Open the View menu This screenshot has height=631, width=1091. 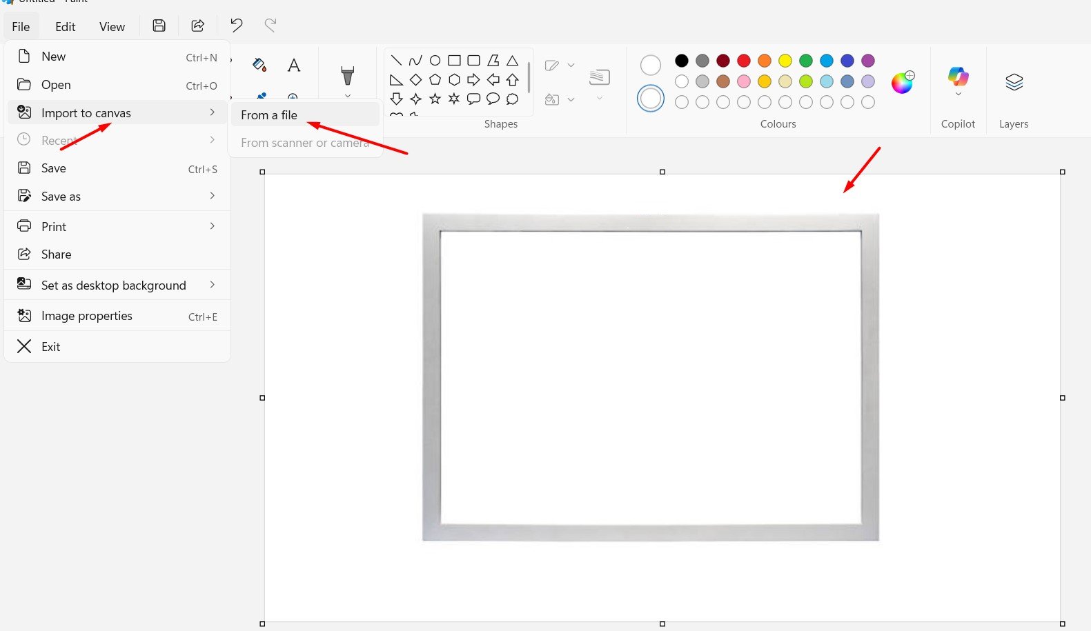click(x=112, y=26)
